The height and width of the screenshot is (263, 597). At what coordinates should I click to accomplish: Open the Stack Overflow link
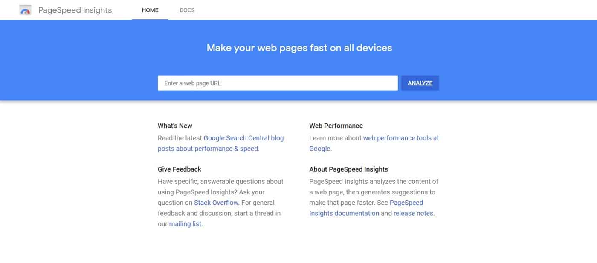point(216,202)
